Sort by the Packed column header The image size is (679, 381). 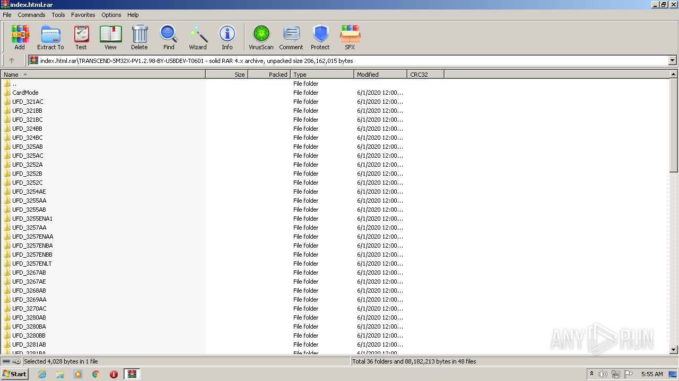pyautogui.click(x=269, y=75)
